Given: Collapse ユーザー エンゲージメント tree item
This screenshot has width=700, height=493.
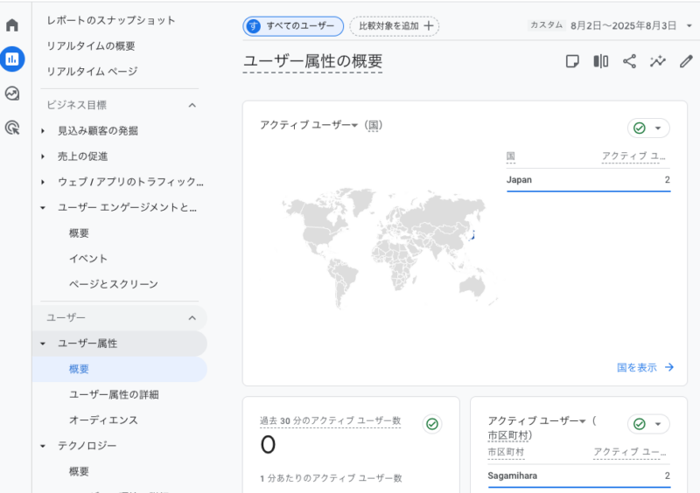Looking at the screenshot, I should tap(43, 207).
